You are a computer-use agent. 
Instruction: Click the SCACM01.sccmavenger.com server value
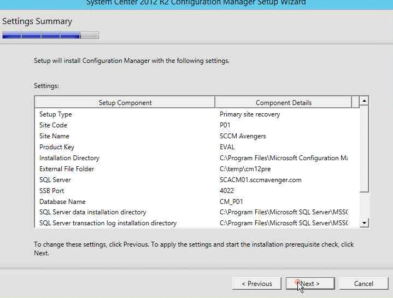tap(260, 180)
